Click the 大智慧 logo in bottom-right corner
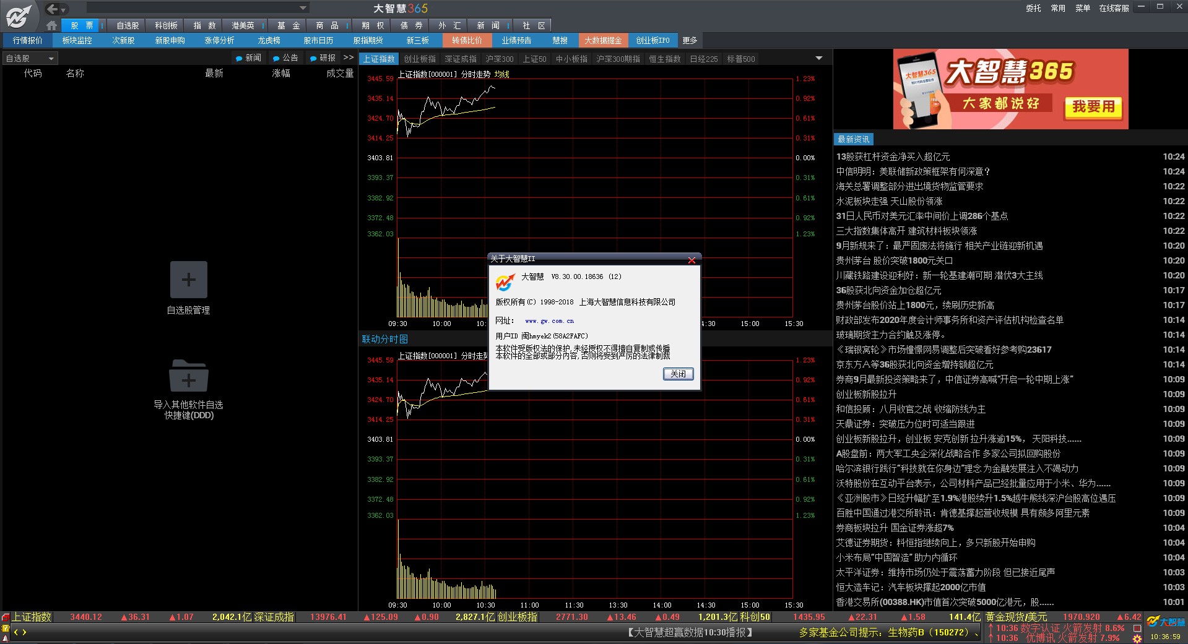The height and width of the screenshot is (644, 1188). [x=1166, y=621]
